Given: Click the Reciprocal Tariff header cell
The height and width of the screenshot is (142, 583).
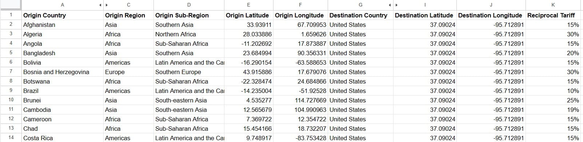Looking at the screenshot, I should click(553, 15).
